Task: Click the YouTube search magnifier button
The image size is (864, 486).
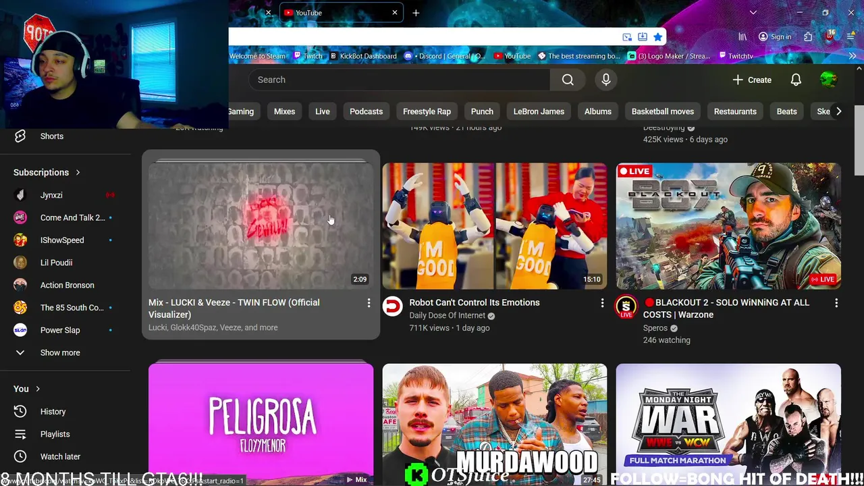Action: click(568, 80)
